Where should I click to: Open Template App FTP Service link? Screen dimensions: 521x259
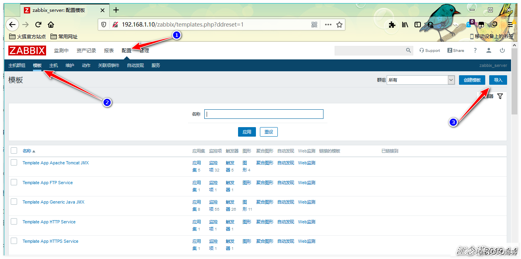[x=48, y=183]
